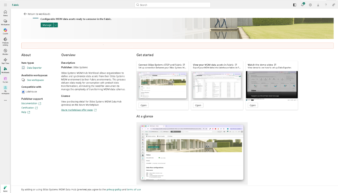Go to Home in the sidebar
This screenshot has width=338, height=193.
[x=5, y=13]
